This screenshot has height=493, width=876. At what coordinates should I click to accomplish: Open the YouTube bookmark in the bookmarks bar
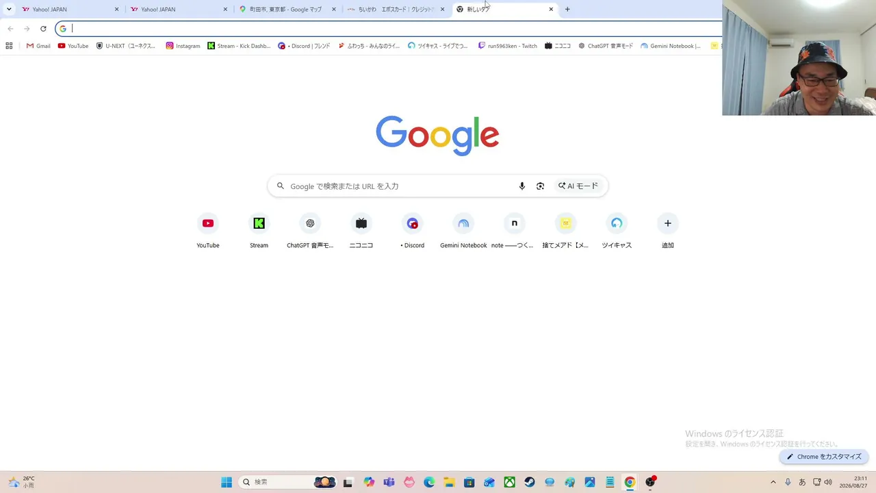[x=73, y=46]
